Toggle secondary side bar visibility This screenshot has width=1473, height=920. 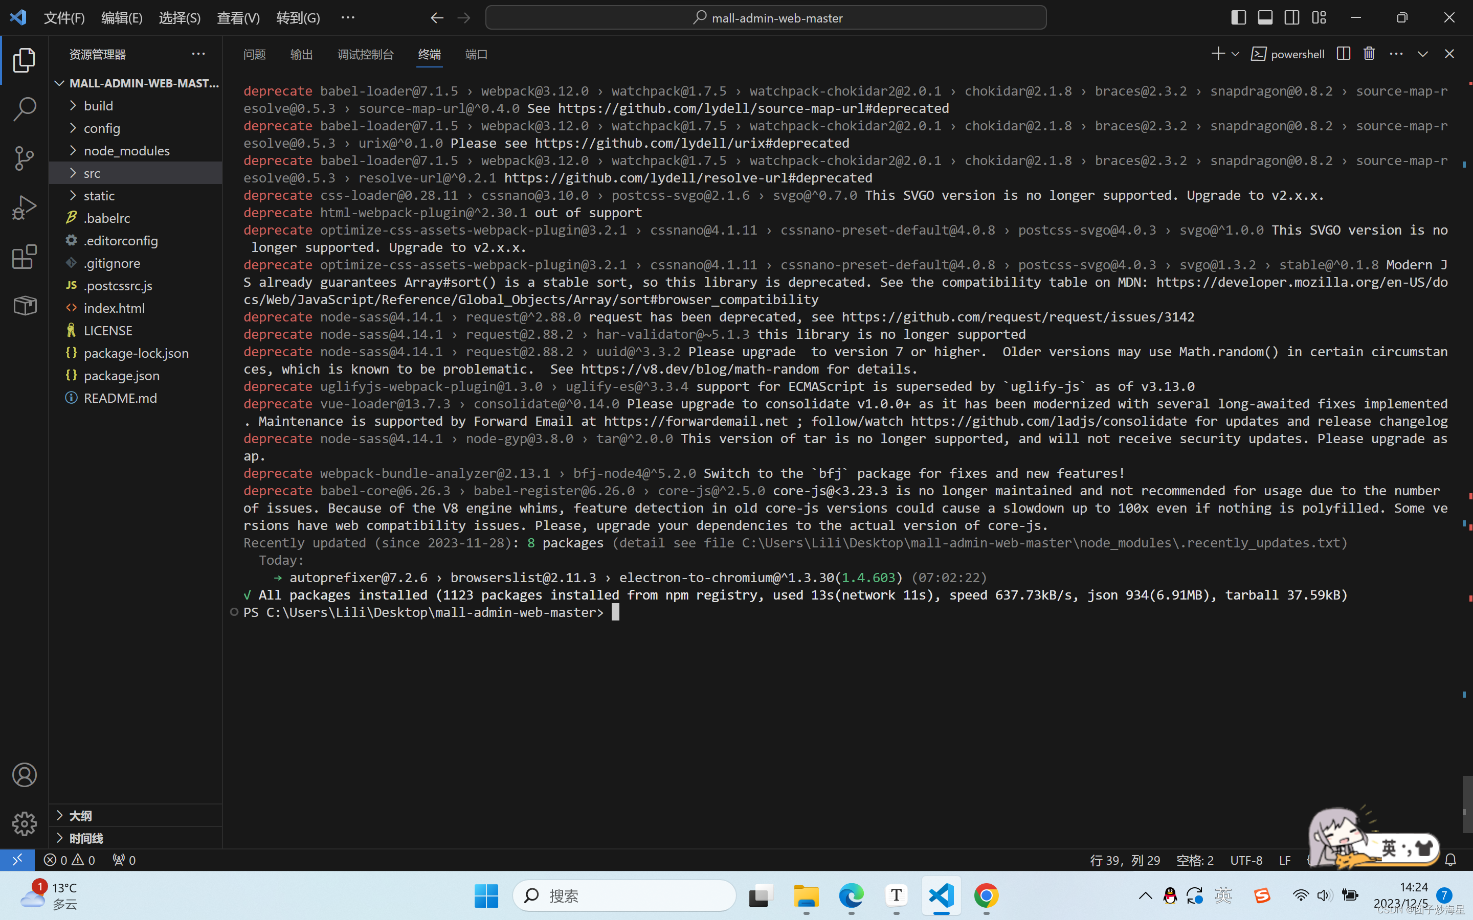point(1291,18)
